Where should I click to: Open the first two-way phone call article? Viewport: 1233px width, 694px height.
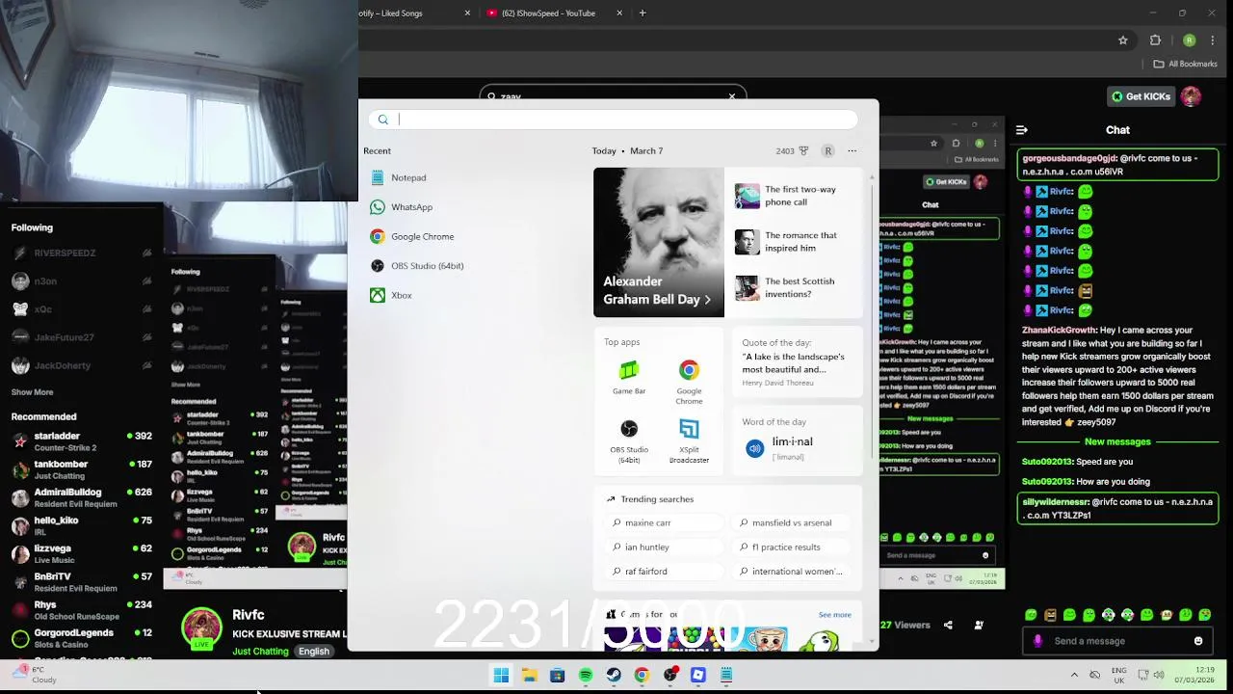coord(793,196)
